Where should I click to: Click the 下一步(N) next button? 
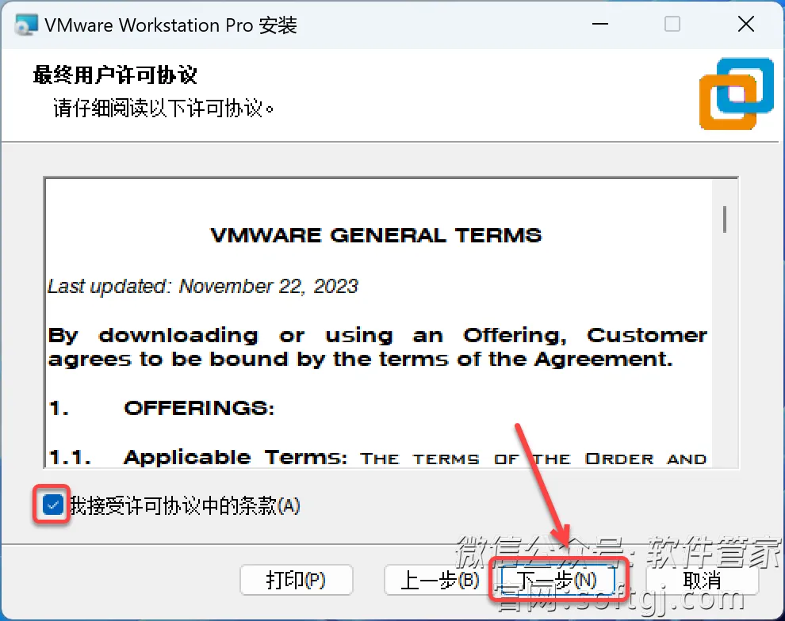click(x=557, y=580)
